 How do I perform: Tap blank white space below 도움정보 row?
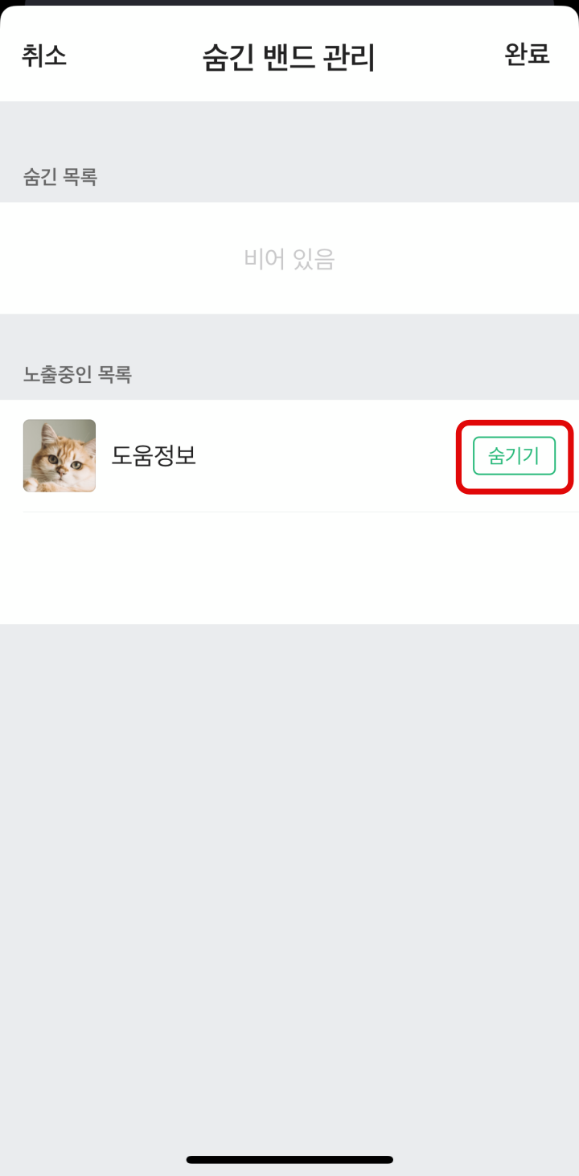click(289, 568)
